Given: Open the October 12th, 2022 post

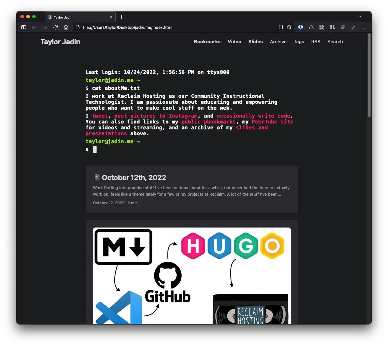Looking at the screenshot, I should 192,190.
